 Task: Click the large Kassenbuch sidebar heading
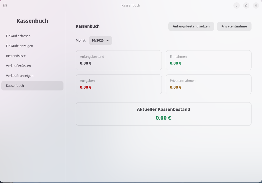[32, 21]
